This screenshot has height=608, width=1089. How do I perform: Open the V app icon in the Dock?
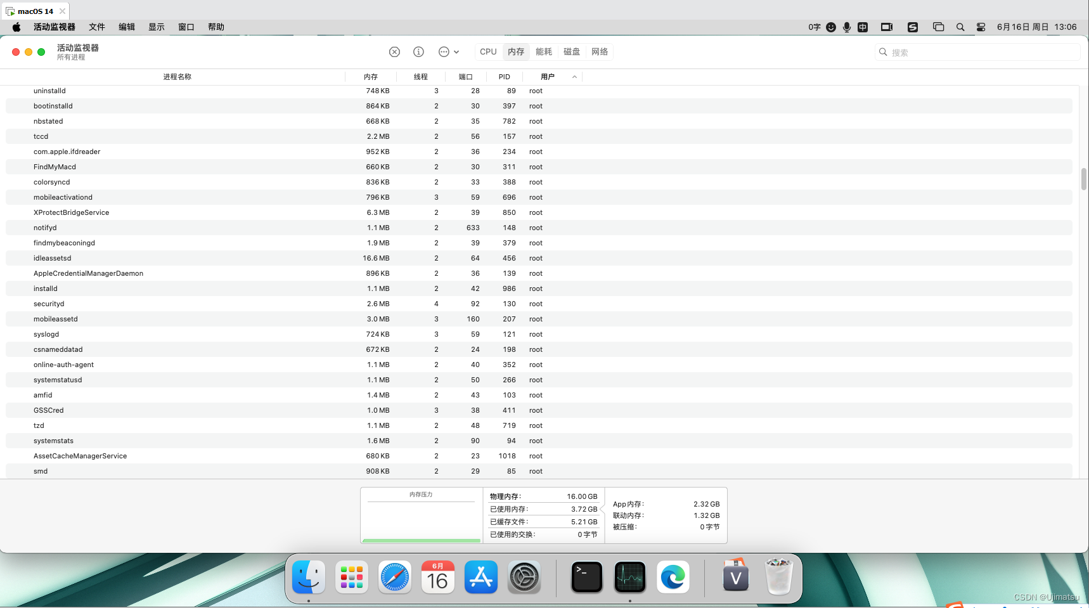736,576
